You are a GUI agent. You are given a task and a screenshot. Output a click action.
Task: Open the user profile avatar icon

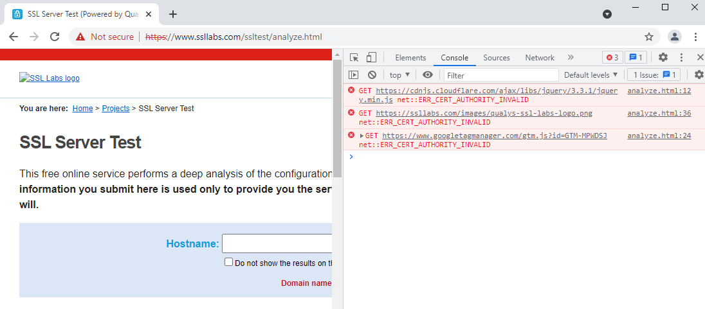674,37
